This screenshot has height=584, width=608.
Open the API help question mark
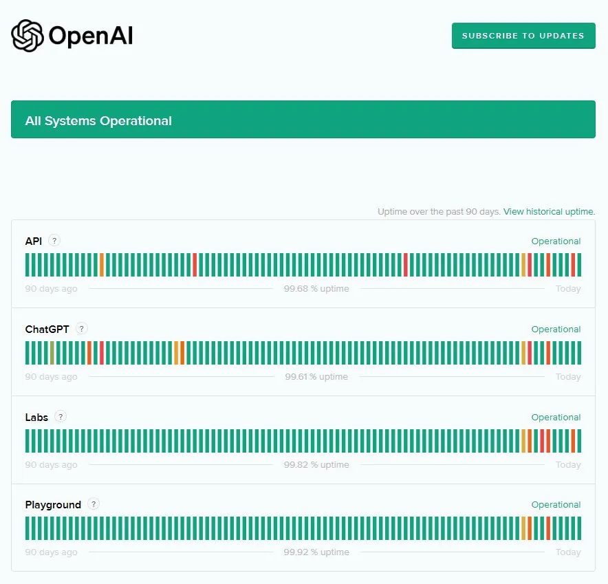pos(54,241)
